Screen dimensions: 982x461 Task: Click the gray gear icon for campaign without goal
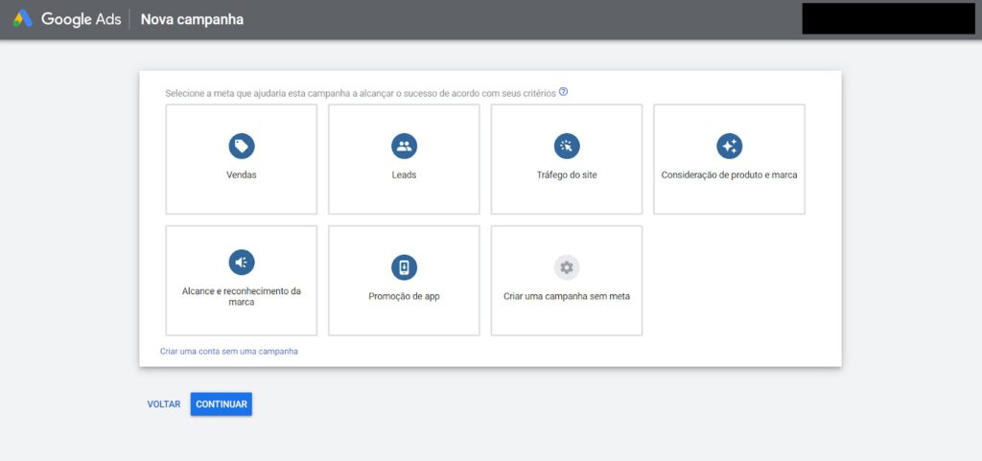point(567,267)
